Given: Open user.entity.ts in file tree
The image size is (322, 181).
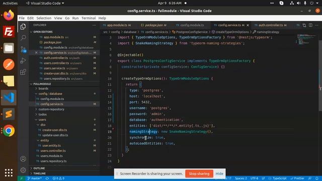Looking at the screenshot, I should pos(51,145).
